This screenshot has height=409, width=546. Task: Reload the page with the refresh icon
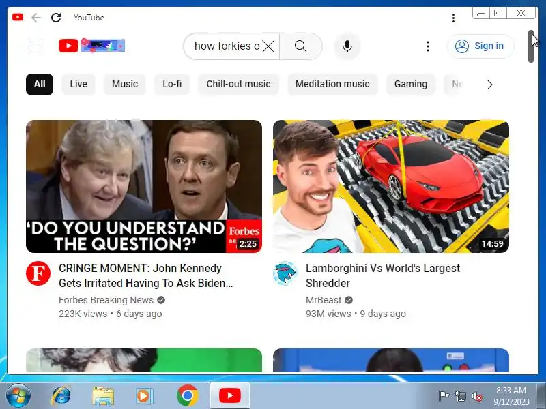click(x=56, y=18)
